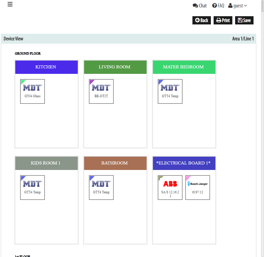264x257 pixels.
Task: Click the page vertical scrollbar
Action: 262,128
